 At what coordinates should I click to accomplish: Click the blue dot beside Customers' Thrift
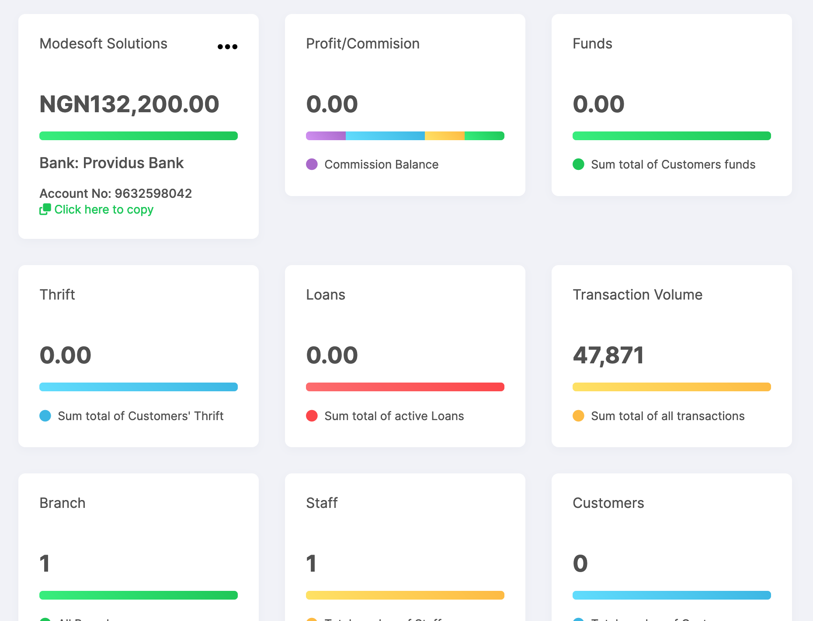[x=45, y=416]
